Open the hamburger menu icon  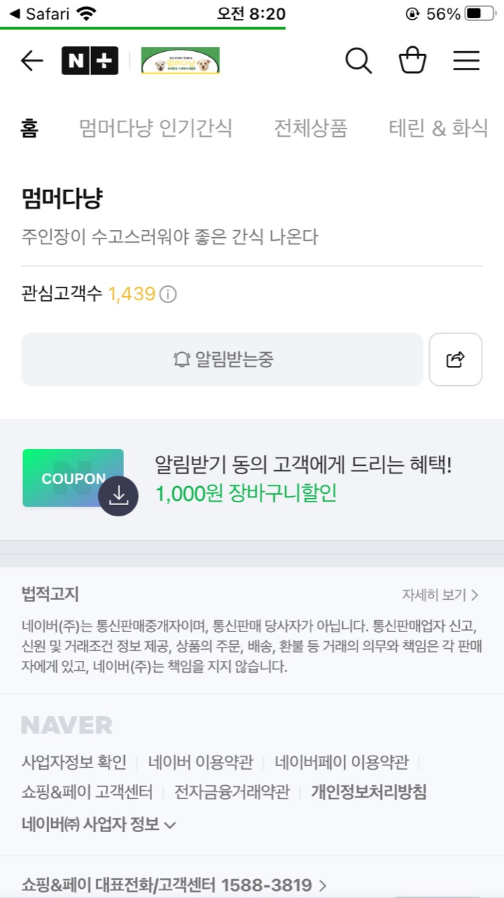(x=466, y=61)
